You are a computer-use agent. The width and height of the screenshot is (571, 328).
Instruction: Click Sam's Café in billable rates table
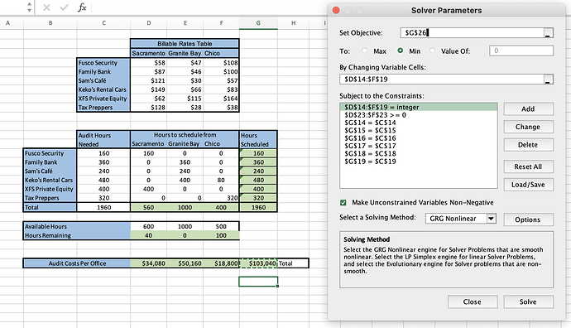[103, 80]
